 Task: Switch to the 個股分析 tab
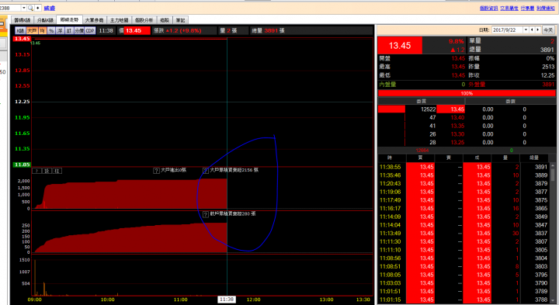[x=144, y=20]
